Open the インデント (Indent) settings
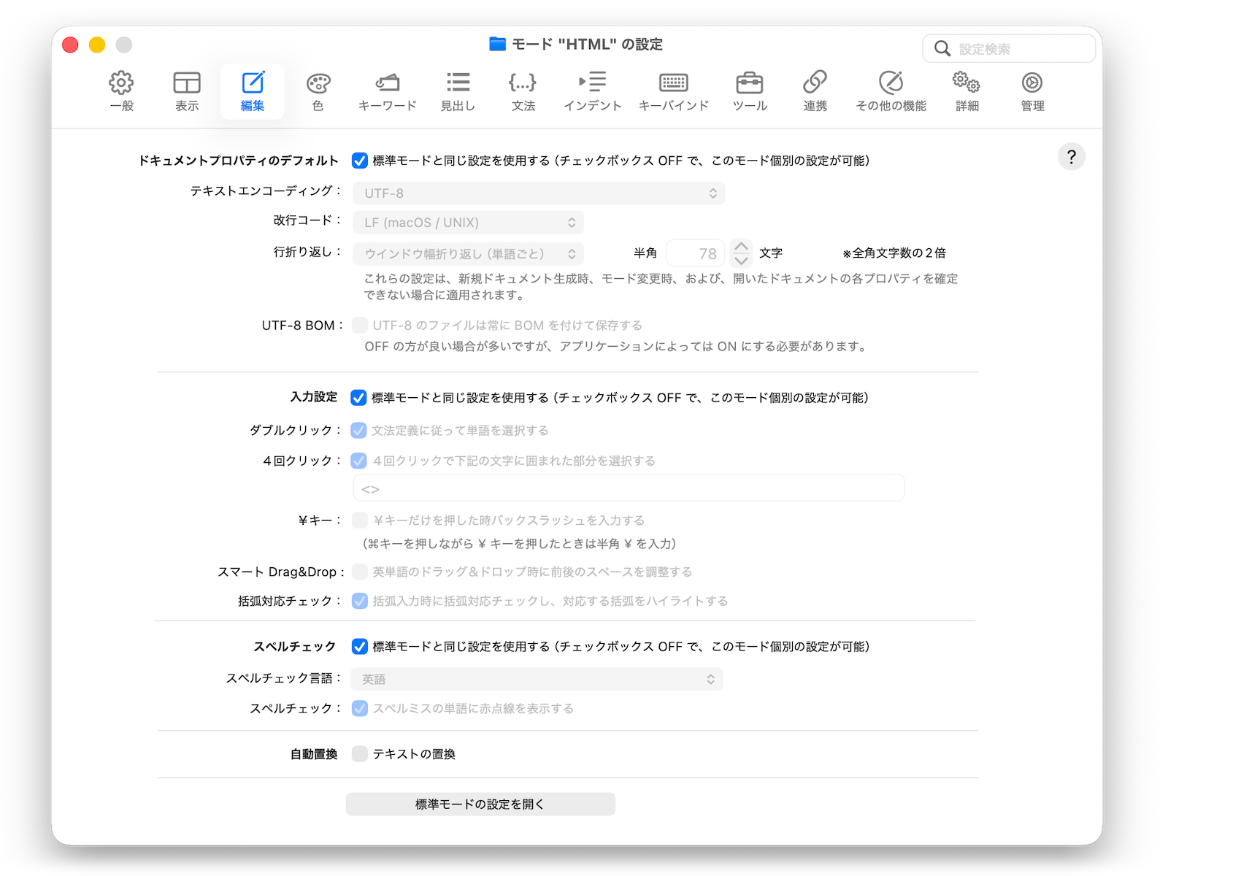The width and height of the screenshot is (1241, 876). point(592,91)
